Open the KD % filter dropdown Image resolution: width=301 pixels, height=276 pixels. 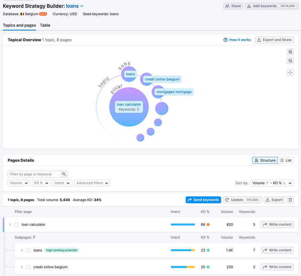click(41, 183)
